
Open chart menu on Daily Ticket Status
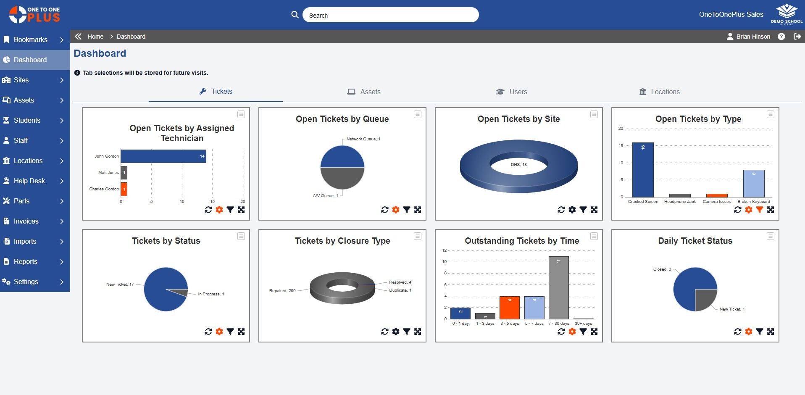click(770, 236)
